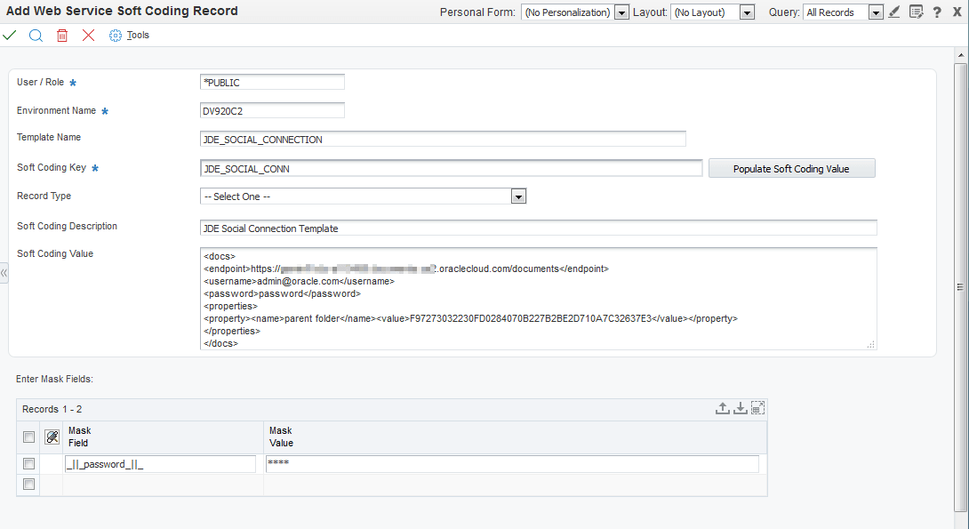Click the manage queries icon
The width and height of the screenshot is (969, 529).
[917, 12]
